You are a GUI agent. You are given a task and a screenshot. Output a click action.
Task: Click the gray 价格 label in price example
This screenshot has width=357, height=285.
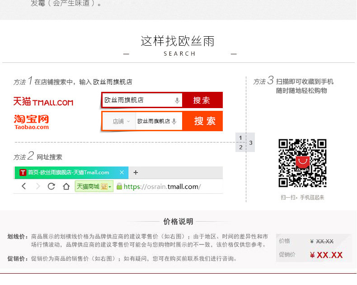coord(284,241)
